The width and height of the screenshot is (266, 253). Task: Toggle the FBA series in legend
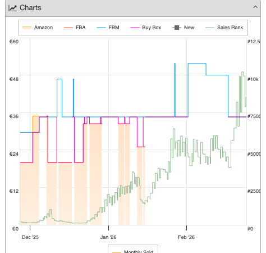[75, 28]
